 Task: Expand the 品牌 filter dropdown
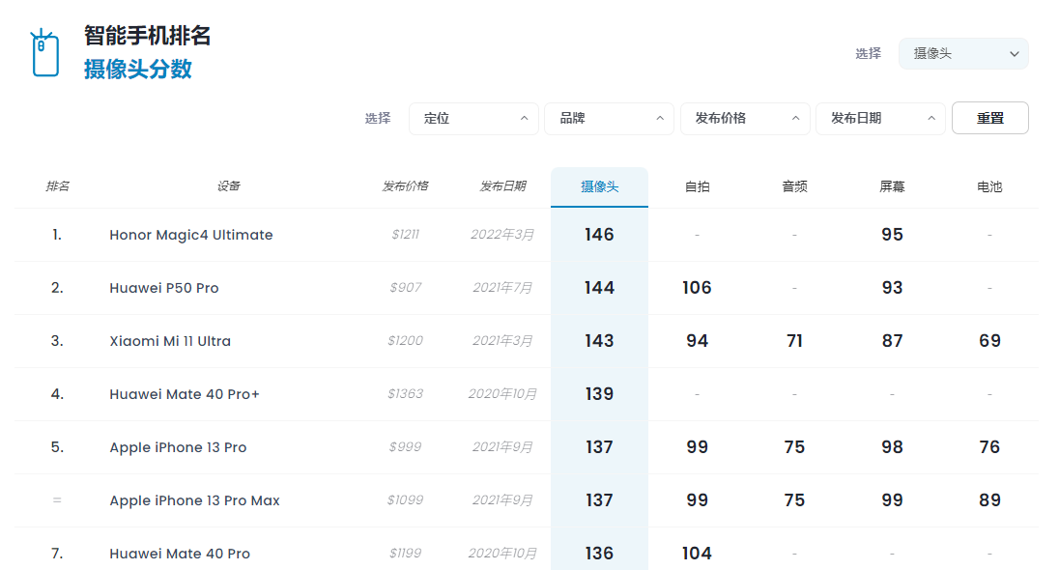[609, 118]
